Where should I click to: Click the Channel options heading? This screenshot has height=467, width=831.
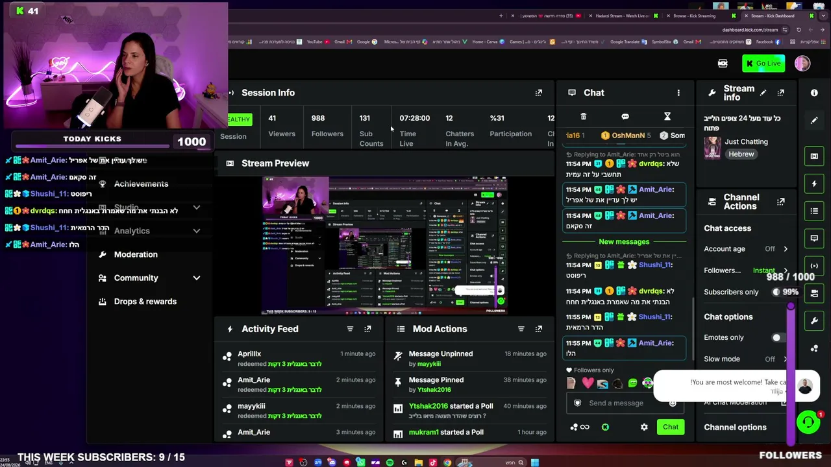pos(735,427)
